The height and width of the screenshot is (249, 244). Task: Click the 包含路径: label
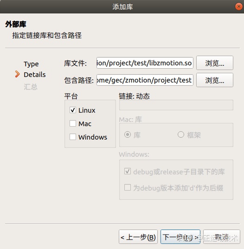click(79, 80)
